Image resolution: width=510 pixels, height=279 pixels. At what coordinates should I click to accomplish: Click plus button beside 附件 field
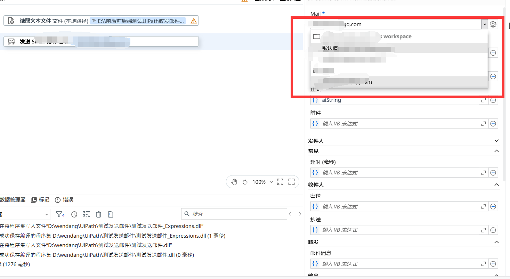(x=493, y=124)
